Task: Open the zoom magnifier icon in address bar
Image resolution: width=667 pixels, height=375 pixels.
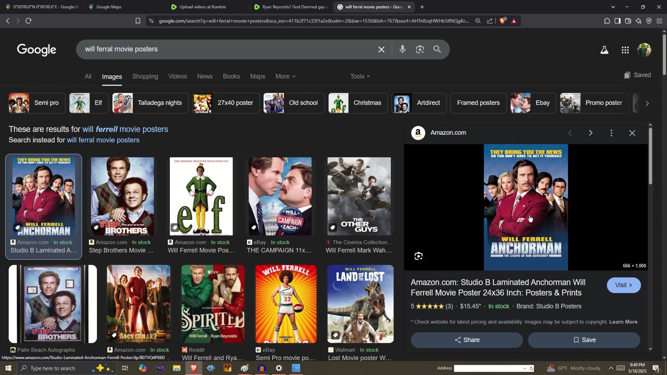Action: pos(478,21)
